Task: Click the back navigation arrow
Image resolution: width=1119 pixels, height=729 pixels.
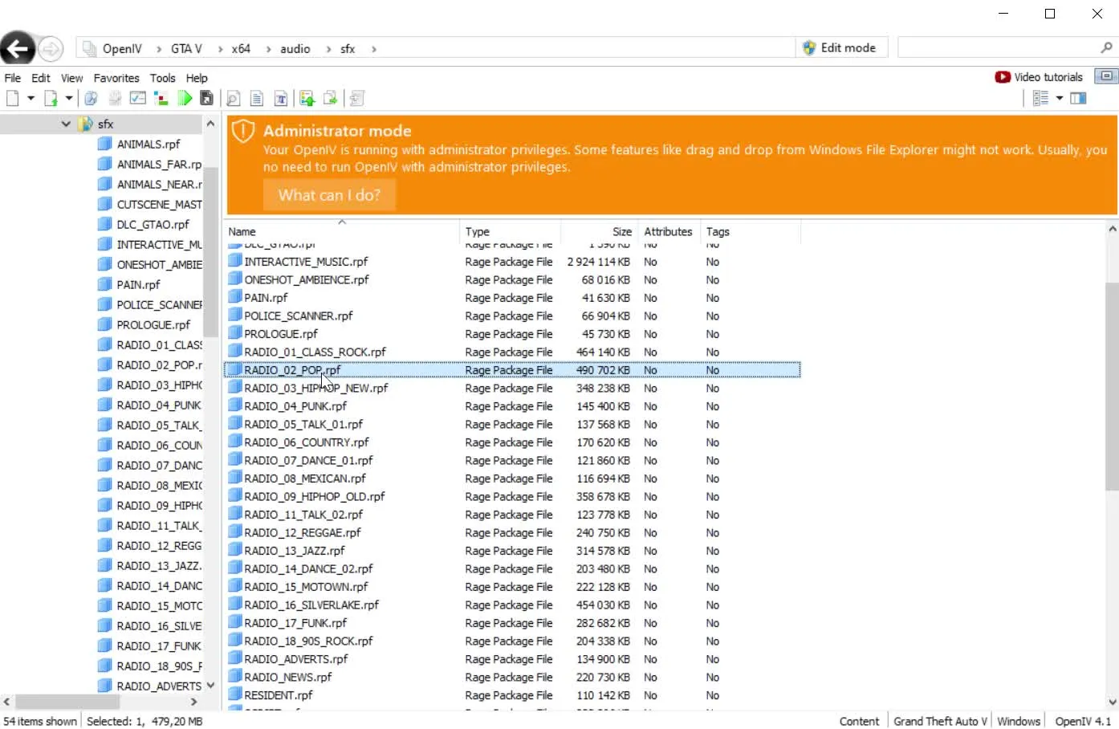Action: 18,49
